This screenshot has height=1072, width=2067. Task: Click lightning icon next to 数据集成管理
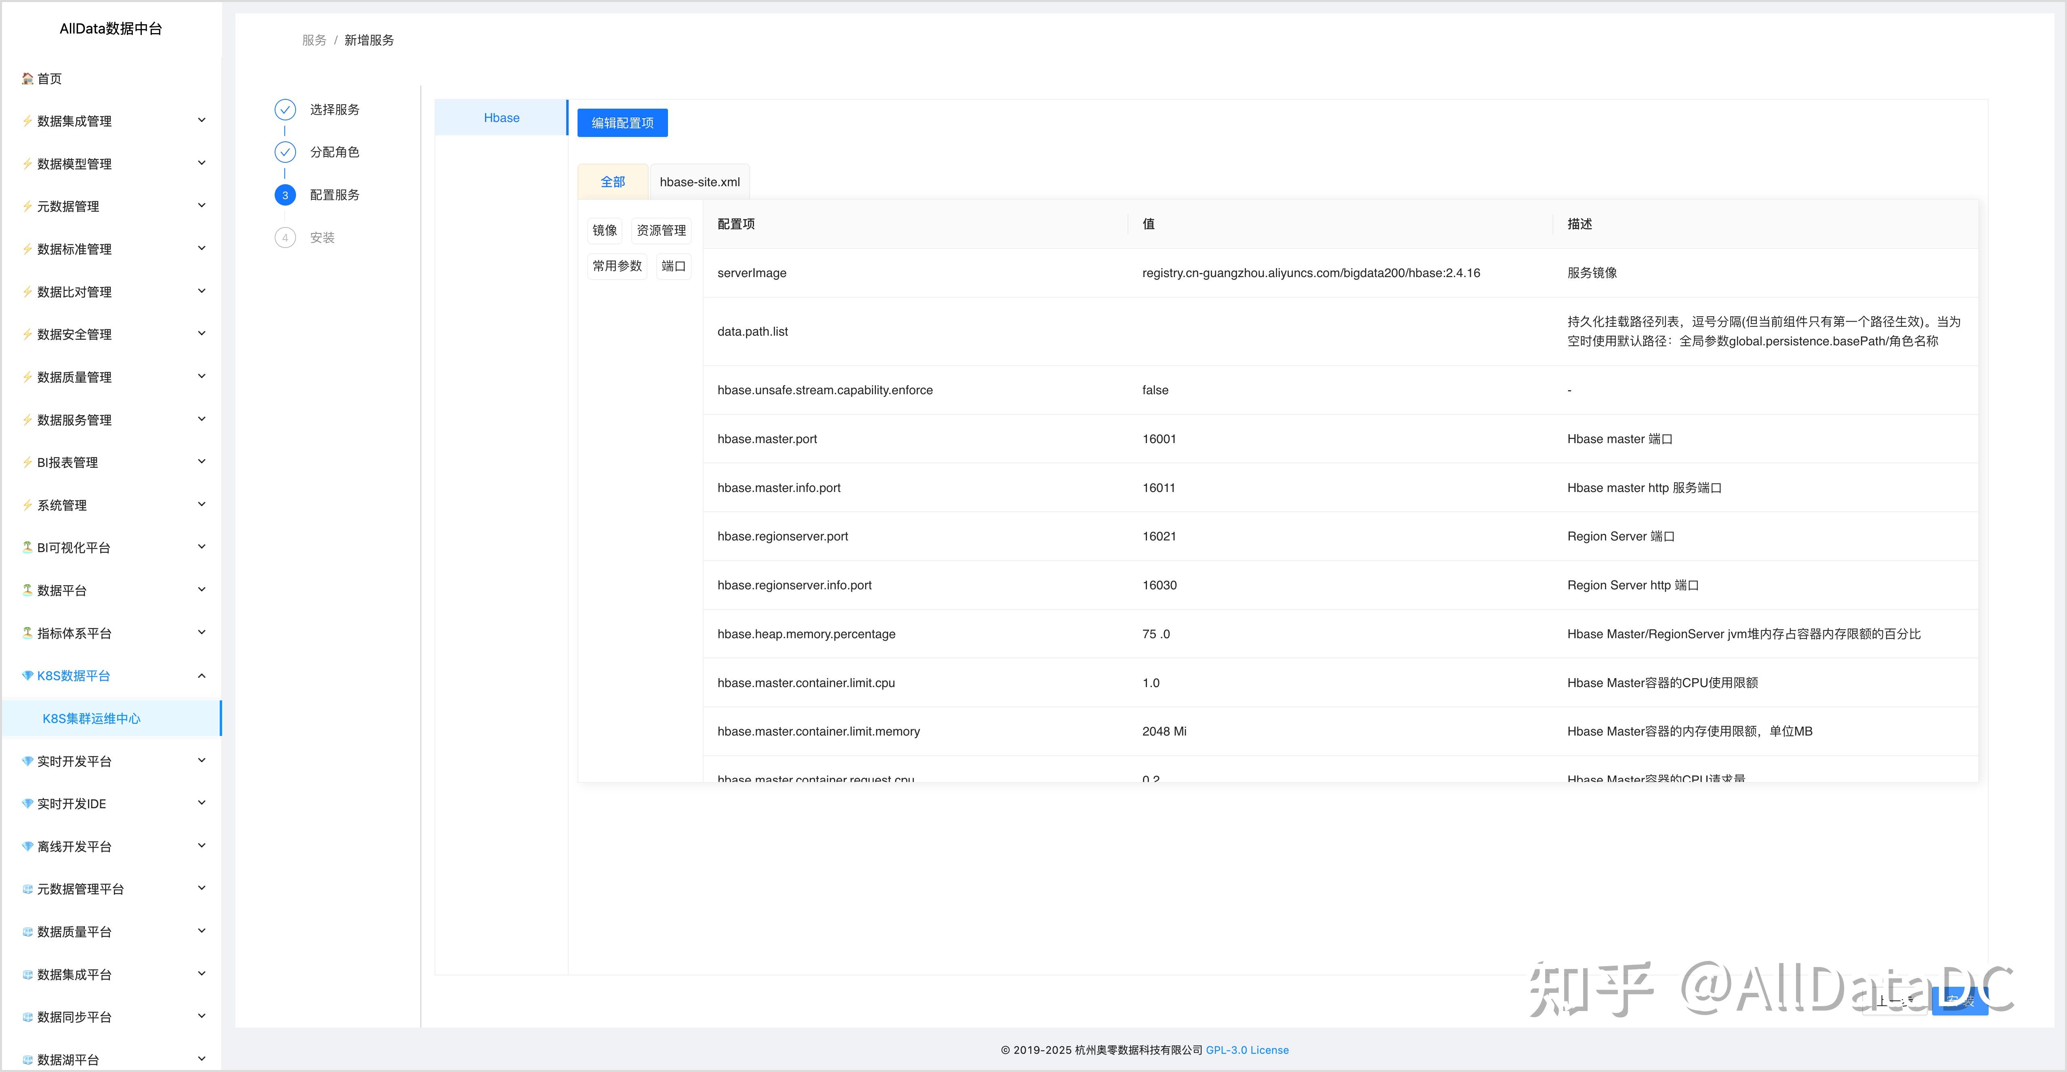(x=27, y=121)
